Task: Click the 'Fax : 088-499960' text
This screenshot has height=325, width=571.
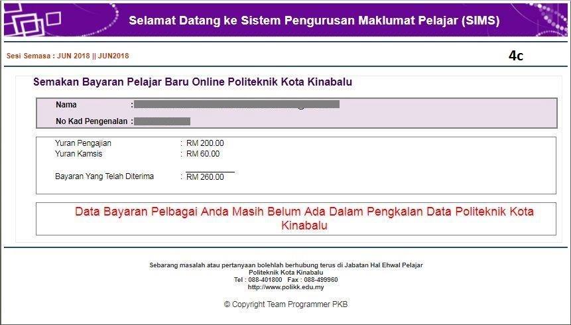Action: (x=312, y=280)
